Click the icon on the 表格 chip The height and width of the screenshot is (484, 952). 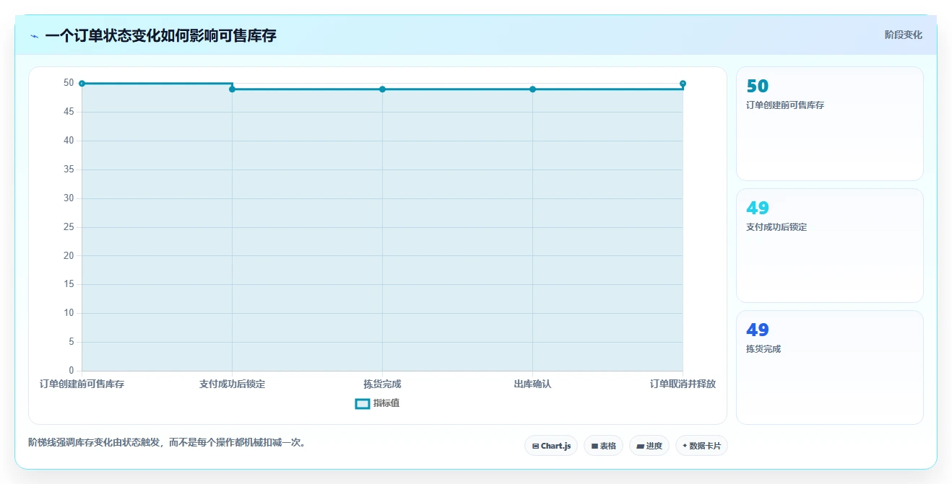coord(594,446)
